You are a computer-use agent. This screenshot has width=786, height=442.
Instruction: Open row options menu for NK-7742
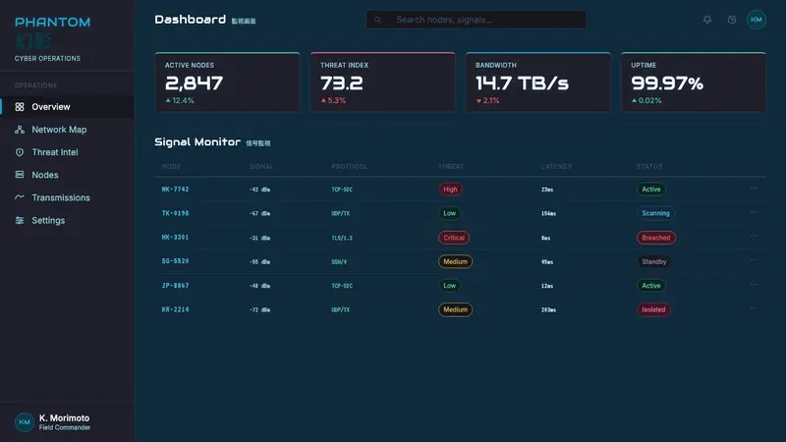(x=754, y=188)
